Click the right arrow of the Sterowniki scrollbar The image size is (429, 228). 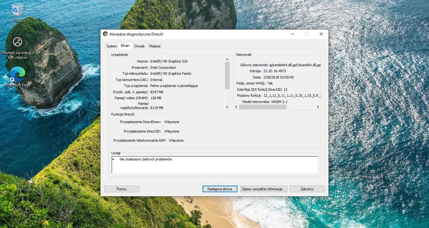point(318,107)
